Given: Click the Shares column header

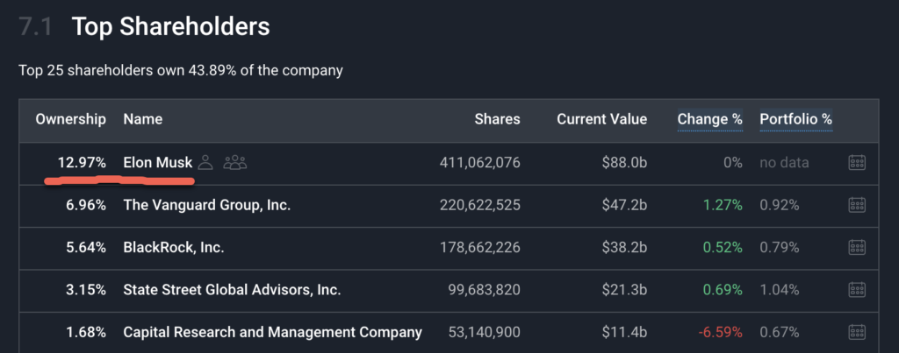Looking at the screenshot, I should pyautogui.click(x=497, y=119).
